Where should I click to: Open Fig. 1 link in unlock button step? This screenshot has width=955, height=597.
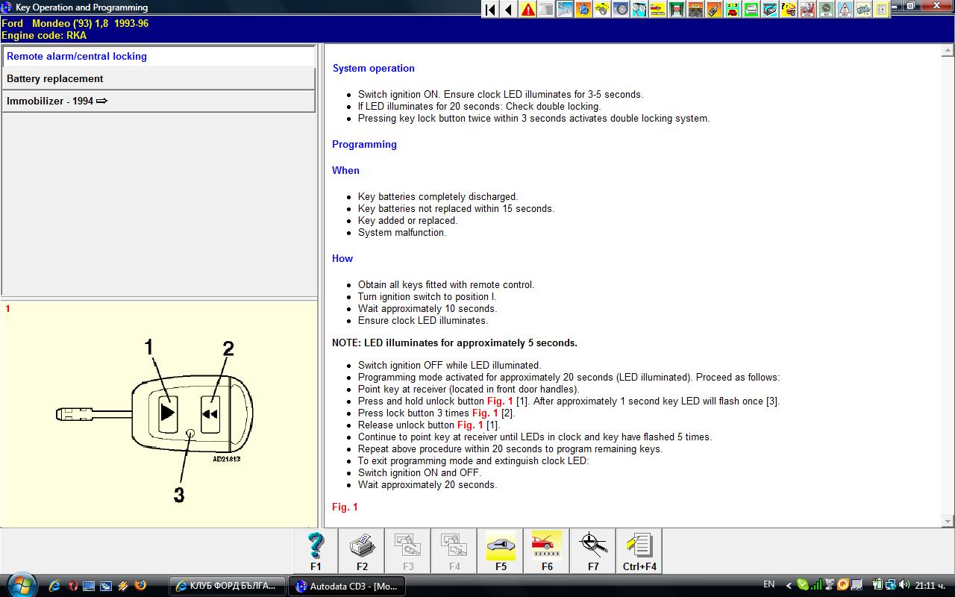(x=500, y=401)
